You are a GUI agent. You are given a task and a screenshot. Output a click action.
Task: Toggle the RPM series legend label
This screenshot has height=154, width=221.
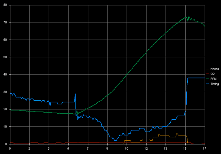click(213, 79)
